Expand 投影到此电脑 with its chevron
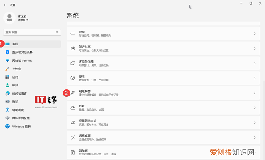The width and height of the screenshot is (265, 160). [255, 122]
